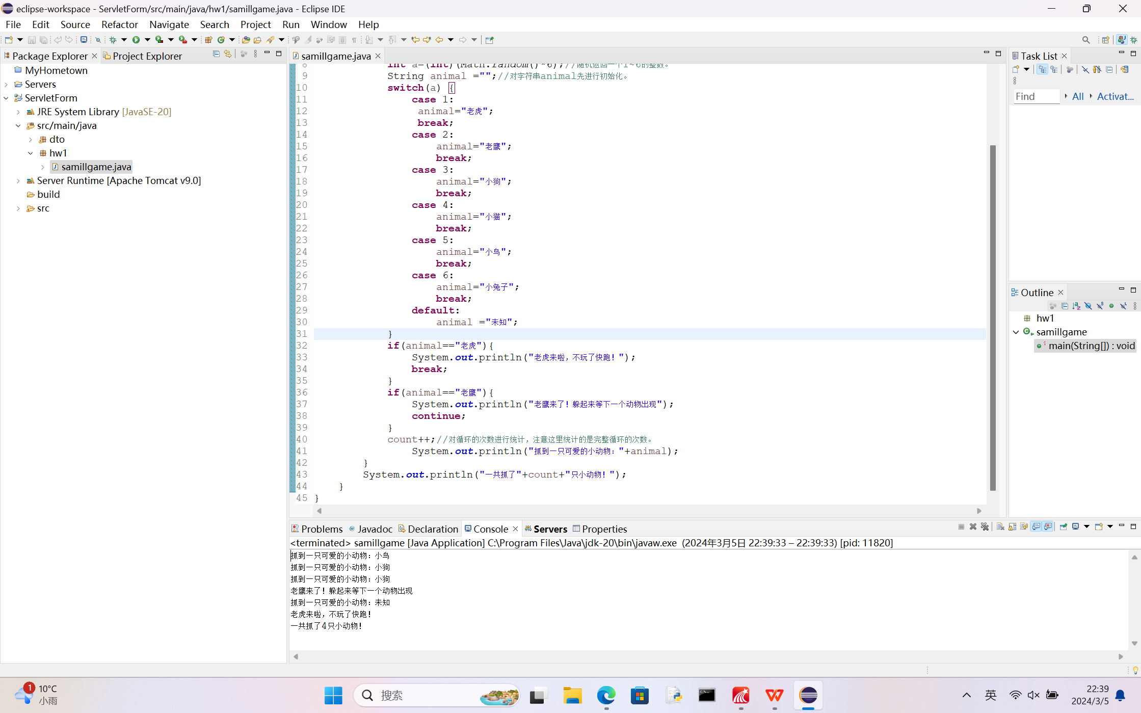Click the Debug bug icon in toolbar
The height and width of the screenshot is (713, 1141).
click(113, 40)
